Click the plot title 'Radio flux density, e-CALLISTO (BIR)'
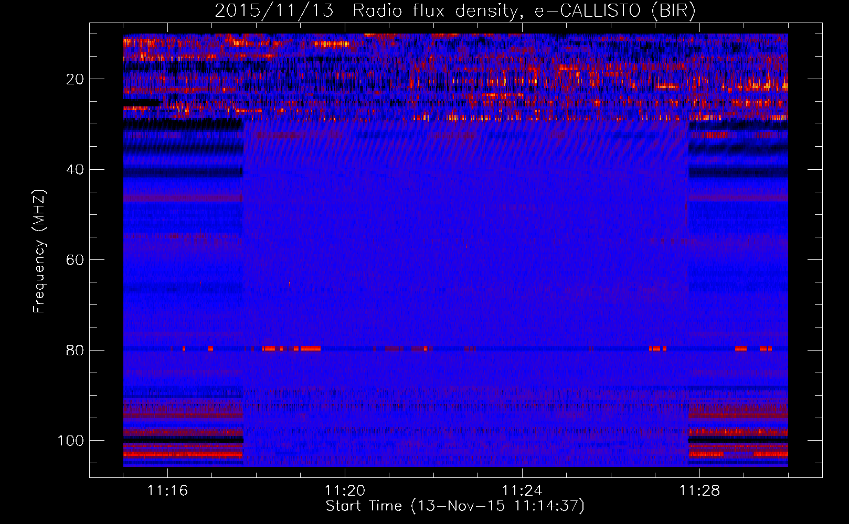Image resolution: width=849 pixels, height=524 pixels. tap(524, 11)
